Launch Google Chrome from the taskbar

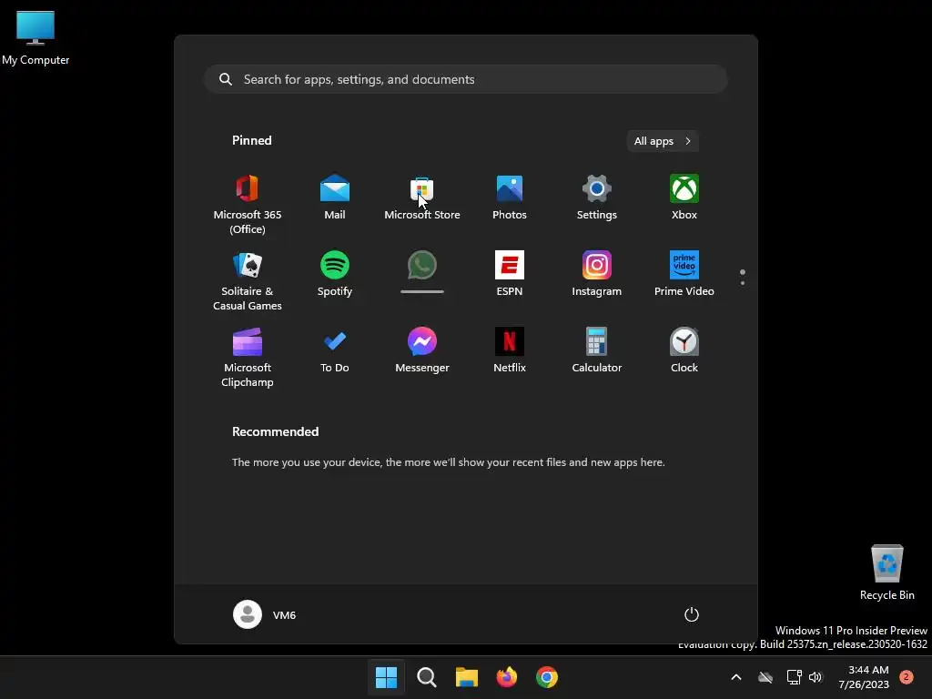pos(547,677)
